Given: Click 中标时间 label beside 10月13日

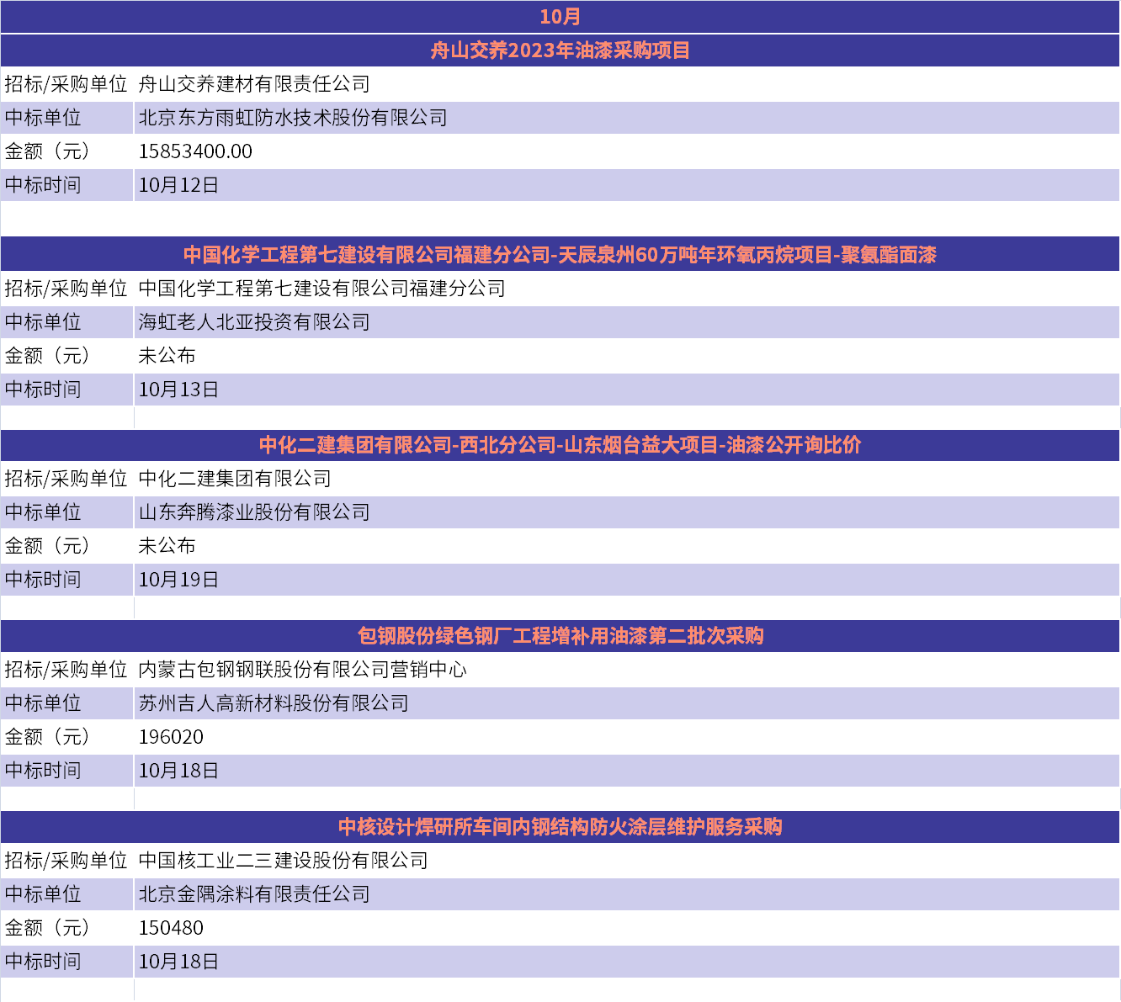Looking at the screenshot, I should (x=43, y=390).
